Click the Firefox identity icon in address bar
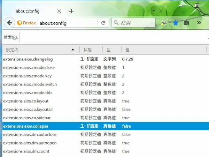209x157 pixels. (x=19, y=23)
